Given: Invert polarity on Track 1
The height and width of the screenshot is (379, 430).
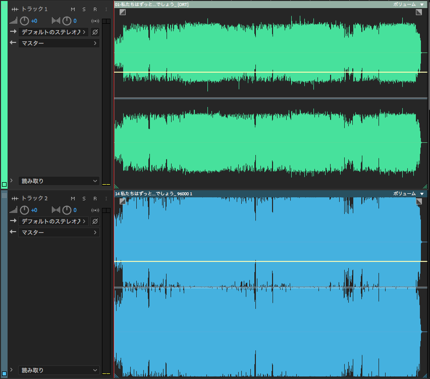Looking at the screenshot, I should pos(95,32).
